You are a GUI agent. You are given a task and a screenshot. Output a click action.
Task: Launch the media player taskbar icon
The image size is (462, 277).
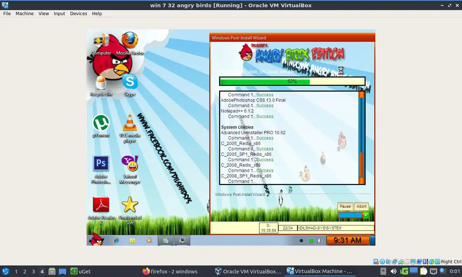click(x=149, y=240)
